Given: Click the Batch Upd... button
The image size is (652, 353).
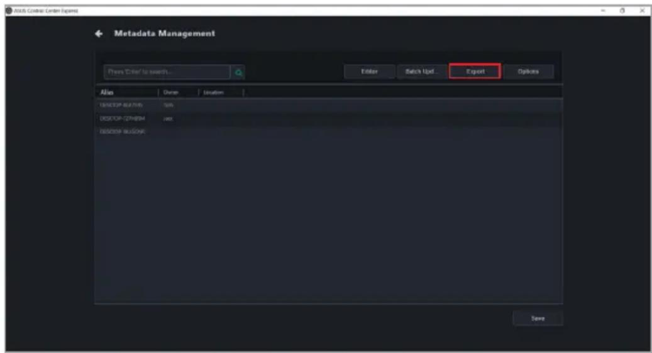Looking at the screenshot, I should (422, 72).
